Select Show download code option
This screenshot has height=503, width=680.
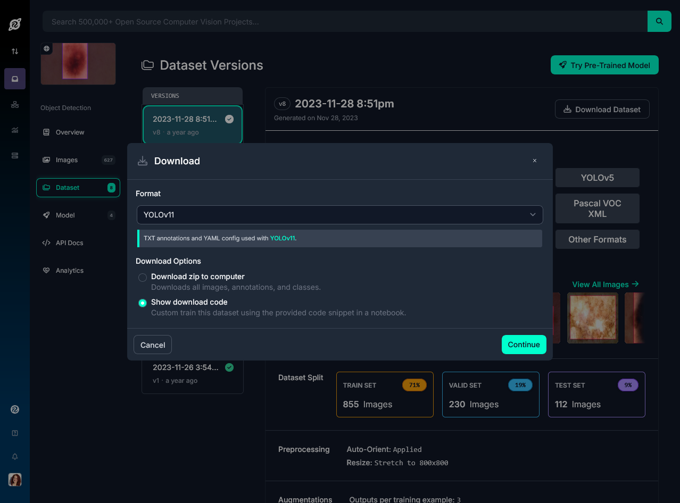(143, 303)
